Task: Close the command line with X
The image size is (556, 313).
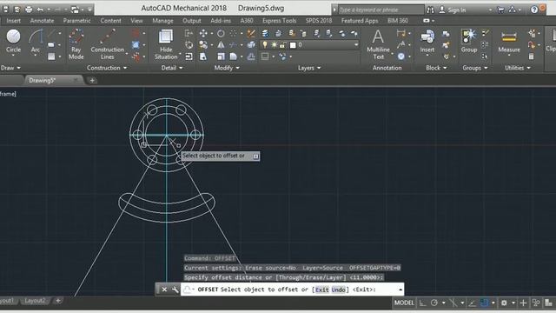Action: click(164, 290)
